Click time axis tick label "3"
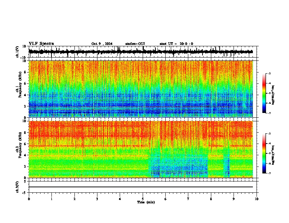 click(97, 199)
